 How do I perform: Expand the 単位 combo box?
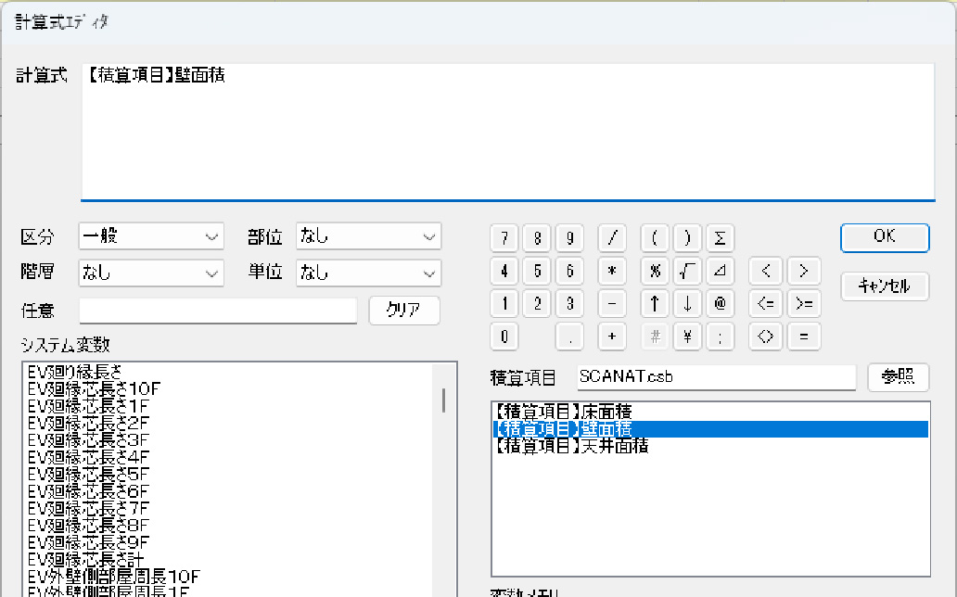coord(368,273)
